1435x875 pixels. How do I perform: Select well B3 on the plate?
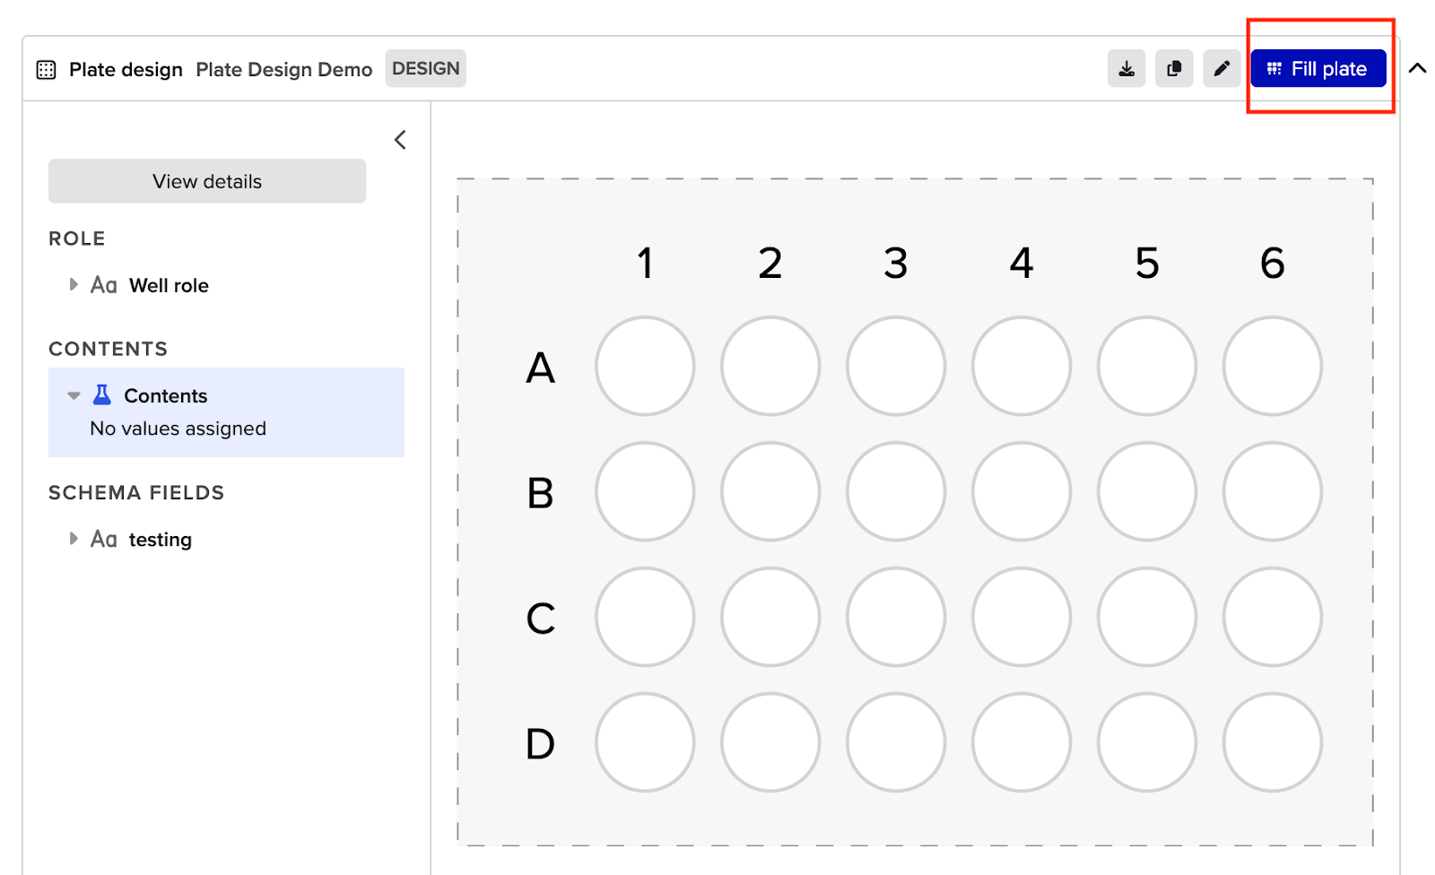(896, 491)
